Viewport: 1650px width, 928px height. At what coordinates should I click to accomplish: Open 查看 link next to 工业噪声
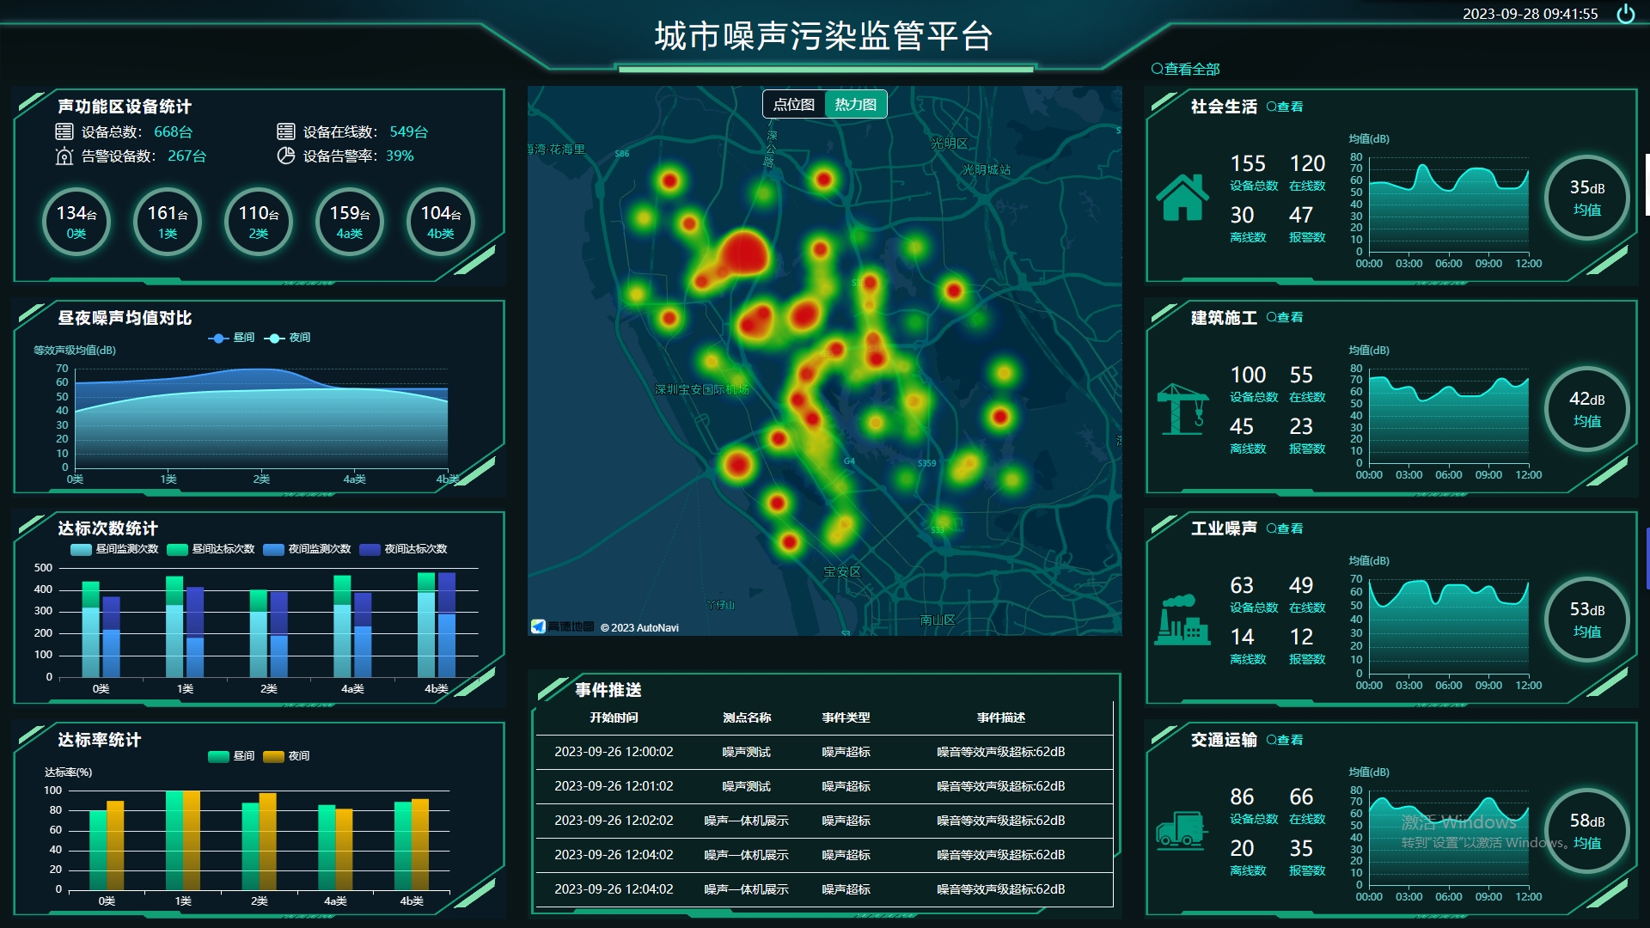pos(1285,528)
